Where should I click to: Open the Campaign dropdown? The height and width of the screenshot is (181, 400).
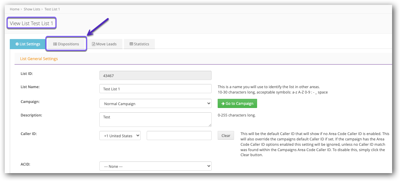pos(156,104)
